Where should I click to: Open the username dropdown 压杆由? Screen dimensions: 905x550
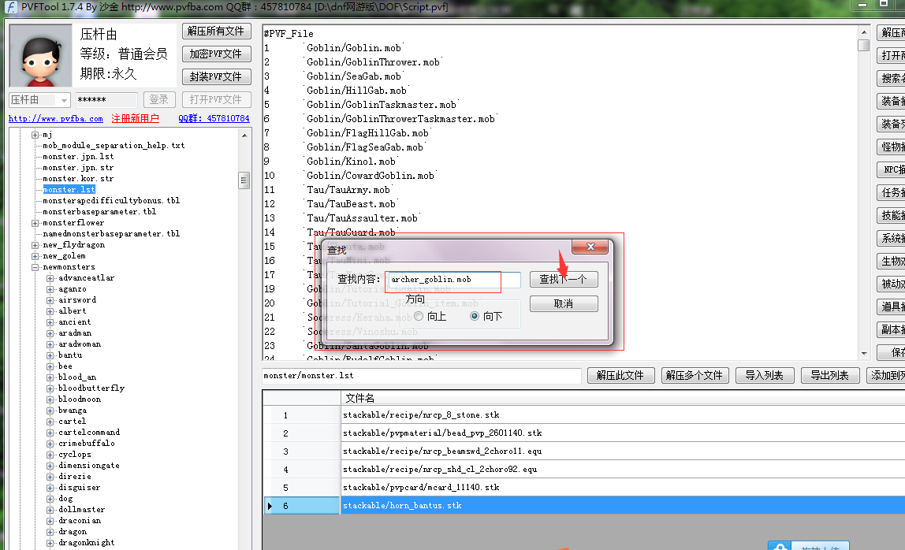tap(62, 100)
